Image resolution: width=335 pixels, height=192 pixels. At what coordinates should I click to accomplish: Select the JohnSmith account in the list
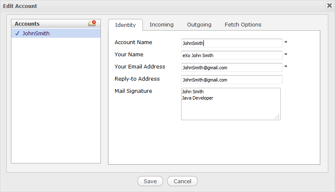click(36, 34)
